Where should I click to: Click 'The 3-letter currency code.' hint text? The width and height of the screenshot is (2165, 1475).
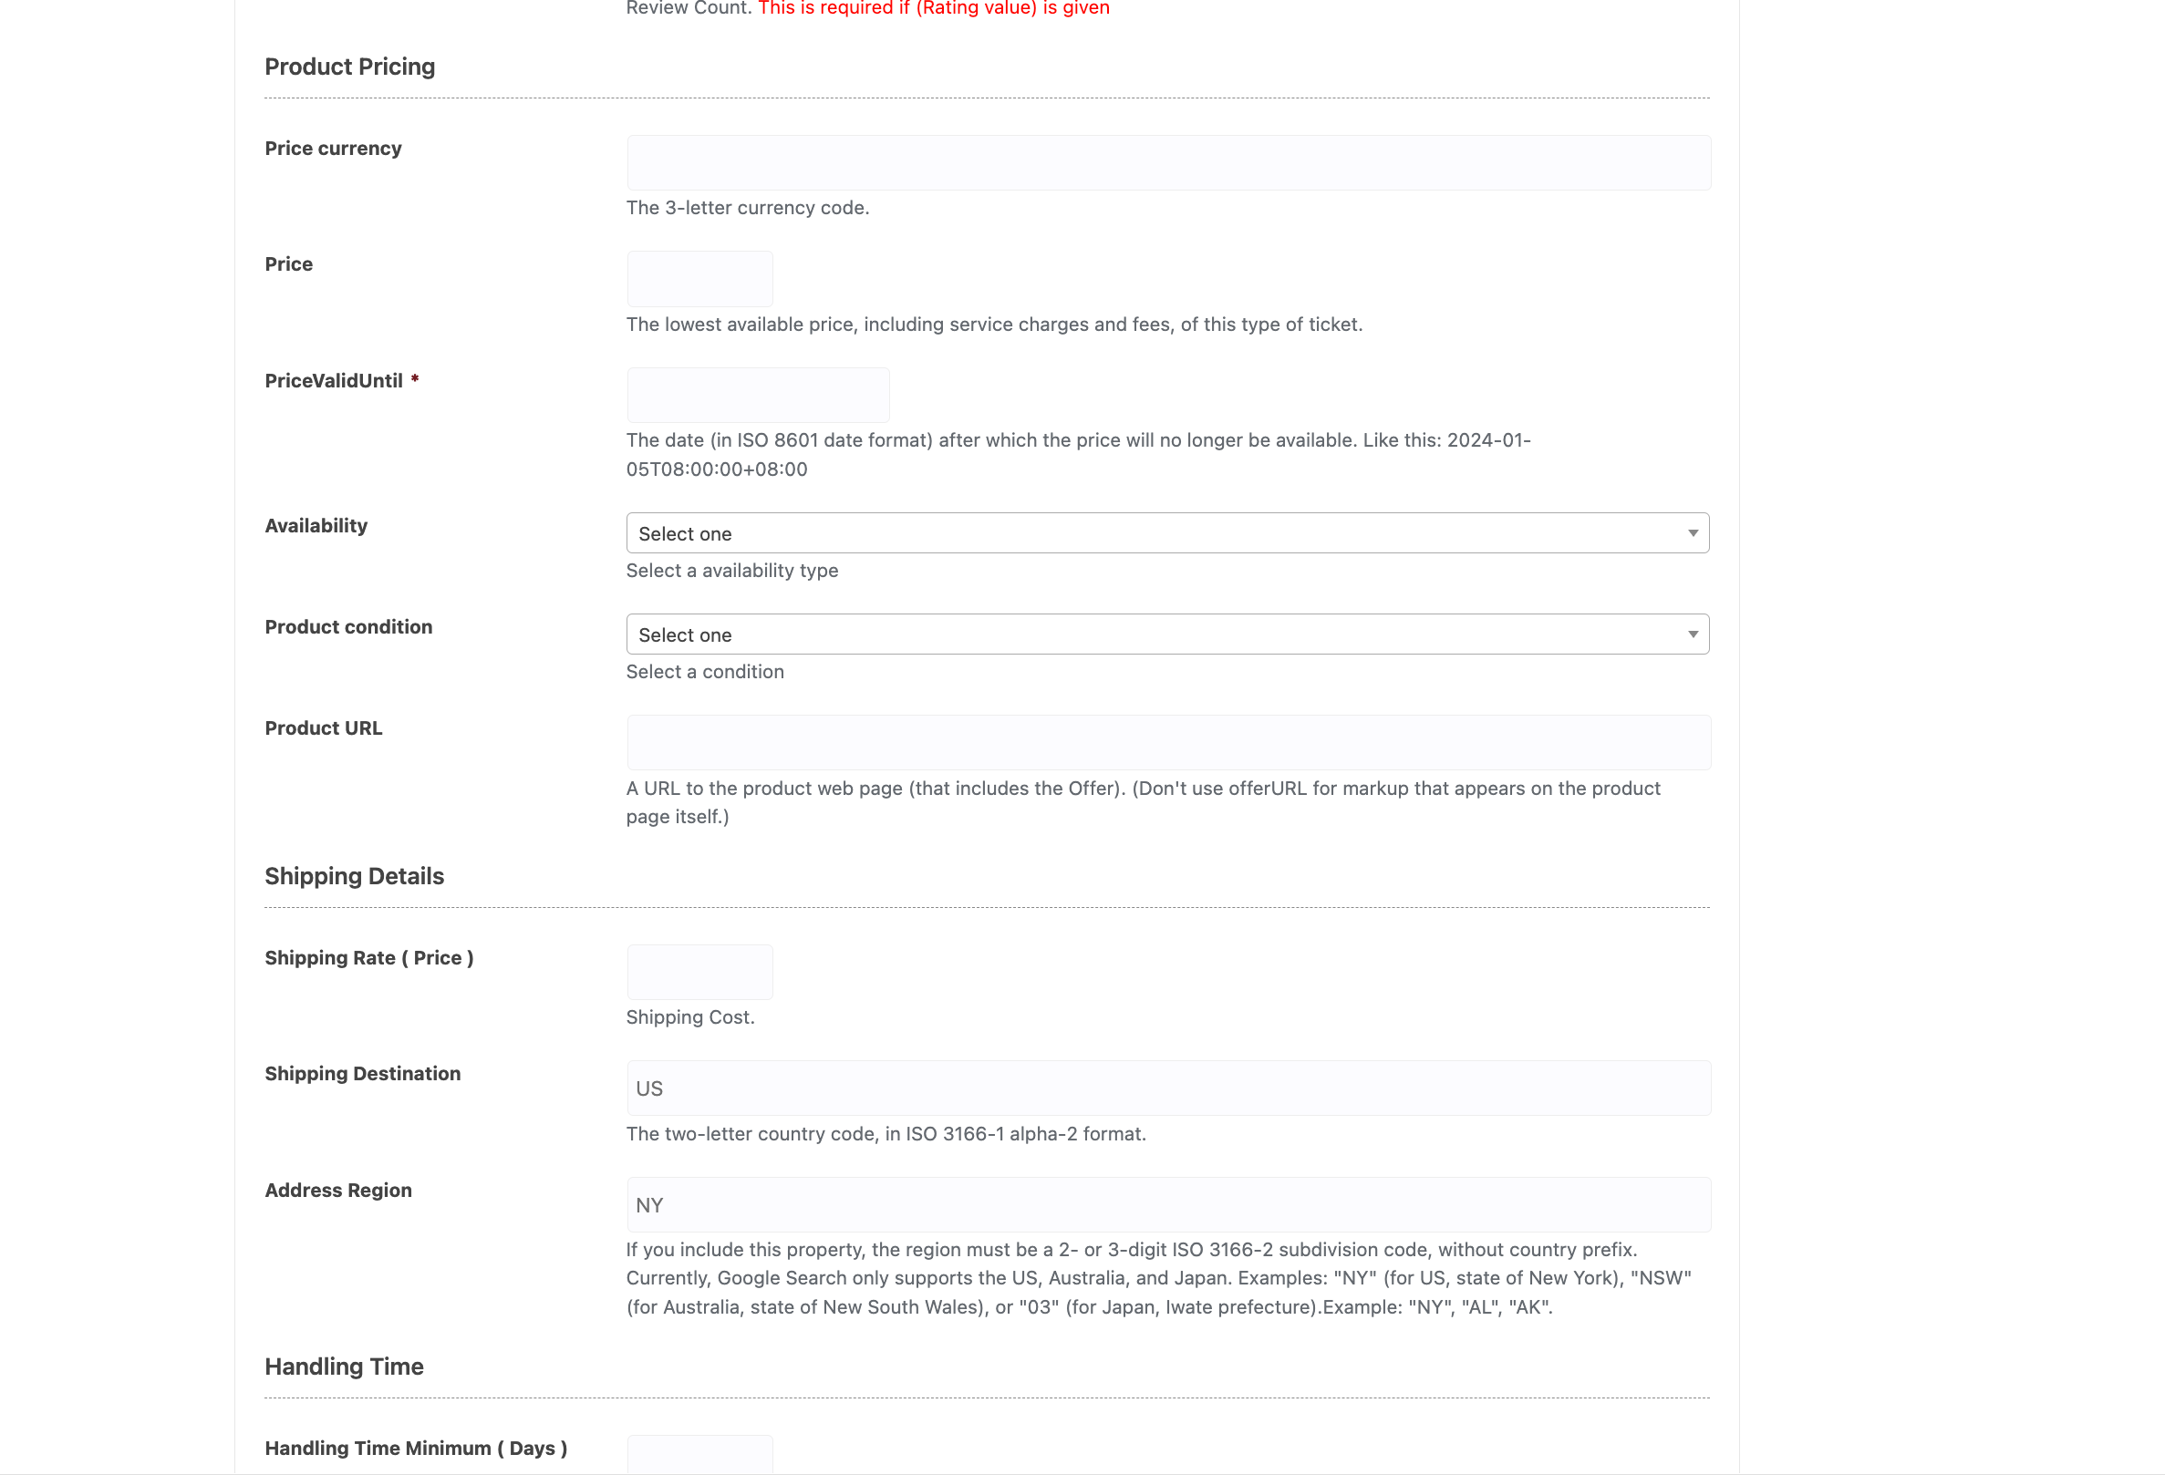747,208
